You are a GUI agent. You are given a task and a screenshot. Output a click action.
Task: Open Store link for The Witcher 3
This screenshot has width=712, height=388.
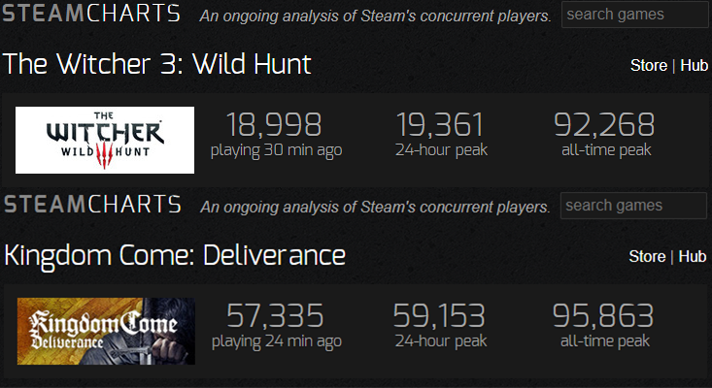[x=649, y=66]
